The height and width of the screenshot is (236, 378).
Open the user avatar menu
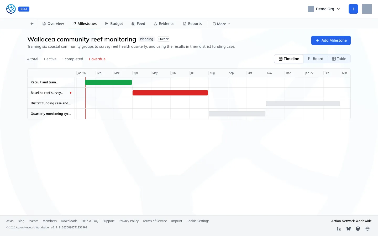(367, 9)
